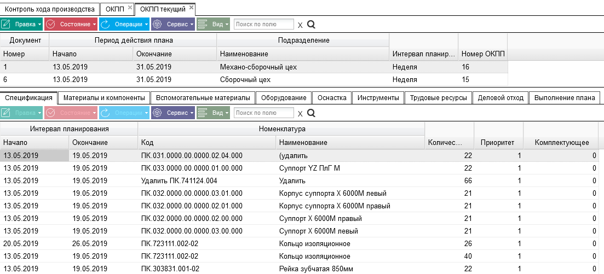Open the Инструменты tab

[x=378, y=98]
